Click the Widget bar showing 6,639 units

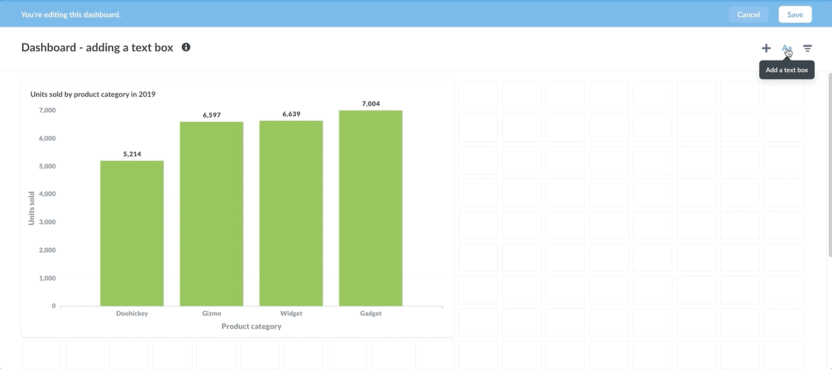click(x=291, y=214)
